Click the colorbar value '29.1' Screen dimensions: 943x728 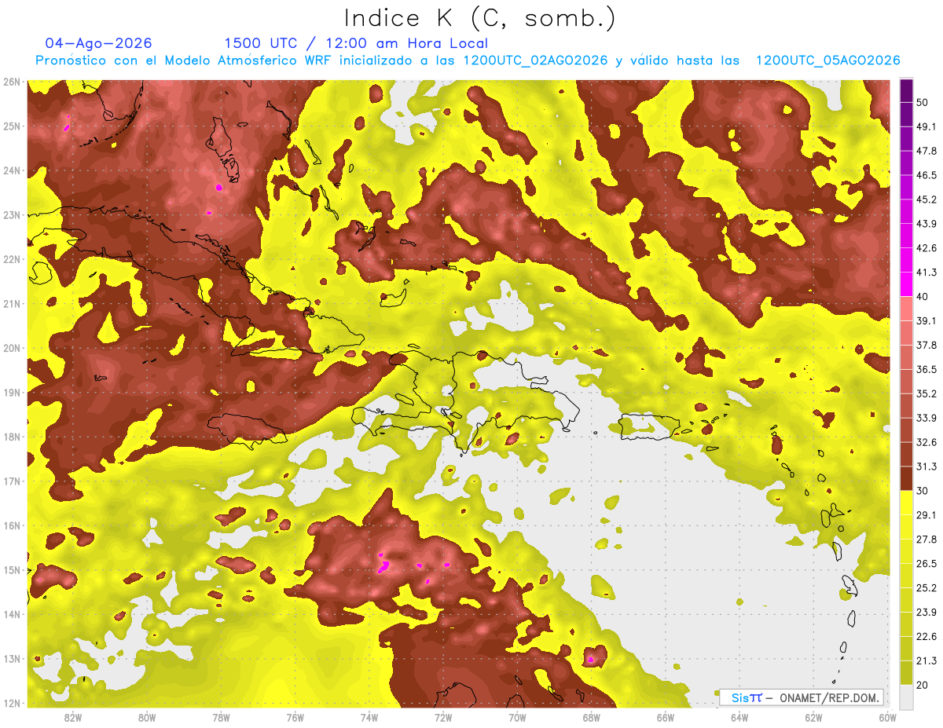click(x=926, y=515)
